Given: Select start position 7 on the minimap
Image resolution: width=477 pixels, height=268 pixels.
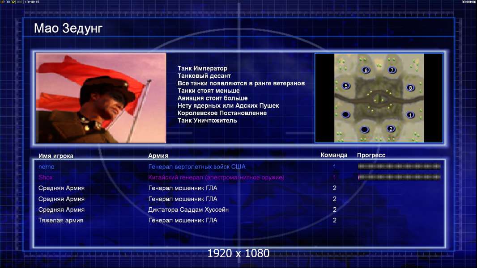Looking at the screenshot, I should coord(392,70).
